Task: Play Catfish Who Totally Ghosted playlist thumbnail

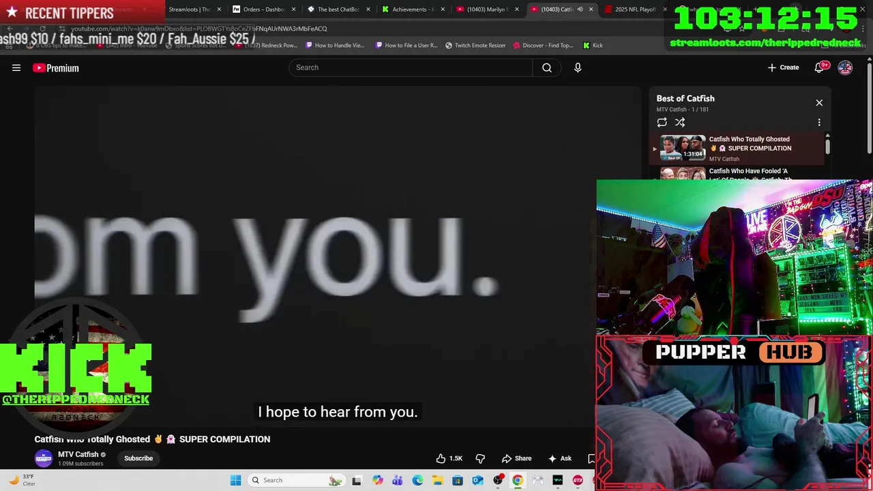Action: [x=683, y=148]
